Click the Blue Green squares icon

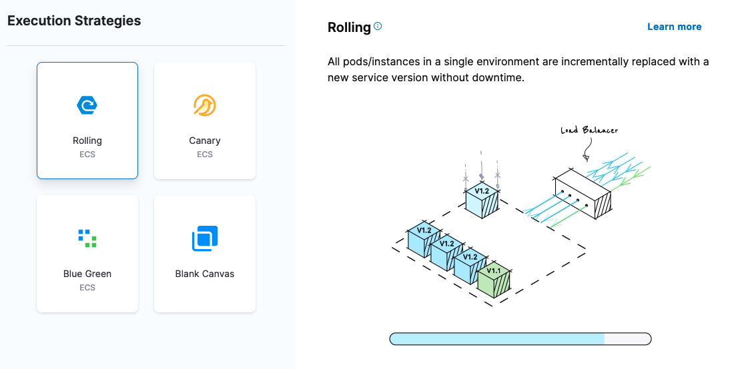coord(87,238)
